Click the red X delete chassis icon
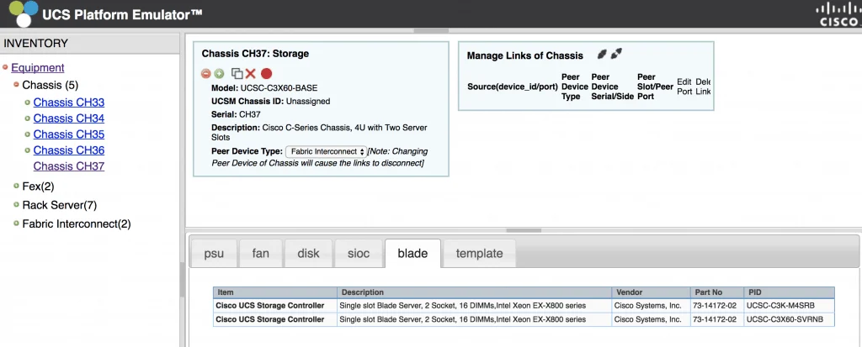Viewport: 862px width, 347px height. point(251,74)
